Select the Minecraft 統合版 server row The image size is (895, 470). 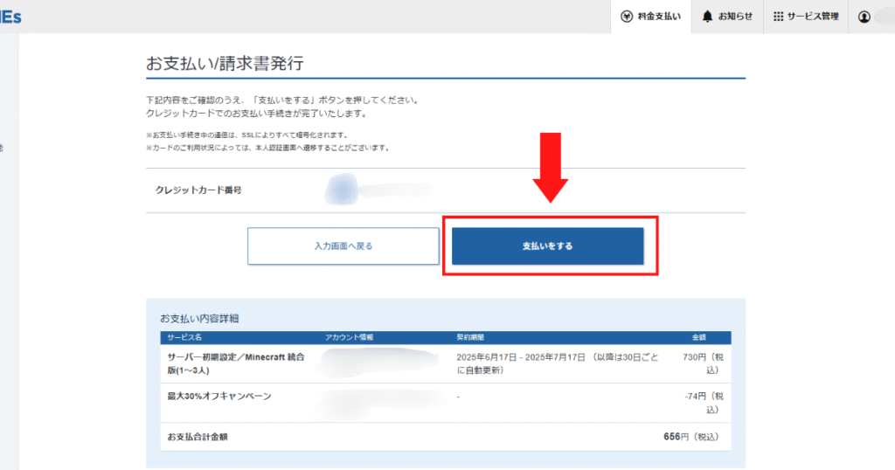236,363
